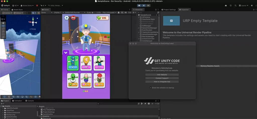Image resolution: width=257 pixels, height=119 pixels.
Task: Toggle grid snapping icon in Scene toolbar
Action: pos(34,13)
